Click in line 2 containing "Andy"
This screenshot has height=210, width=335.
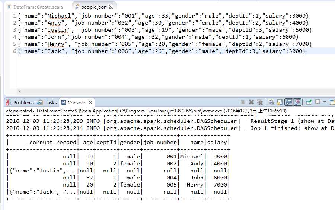pos(163,23)
